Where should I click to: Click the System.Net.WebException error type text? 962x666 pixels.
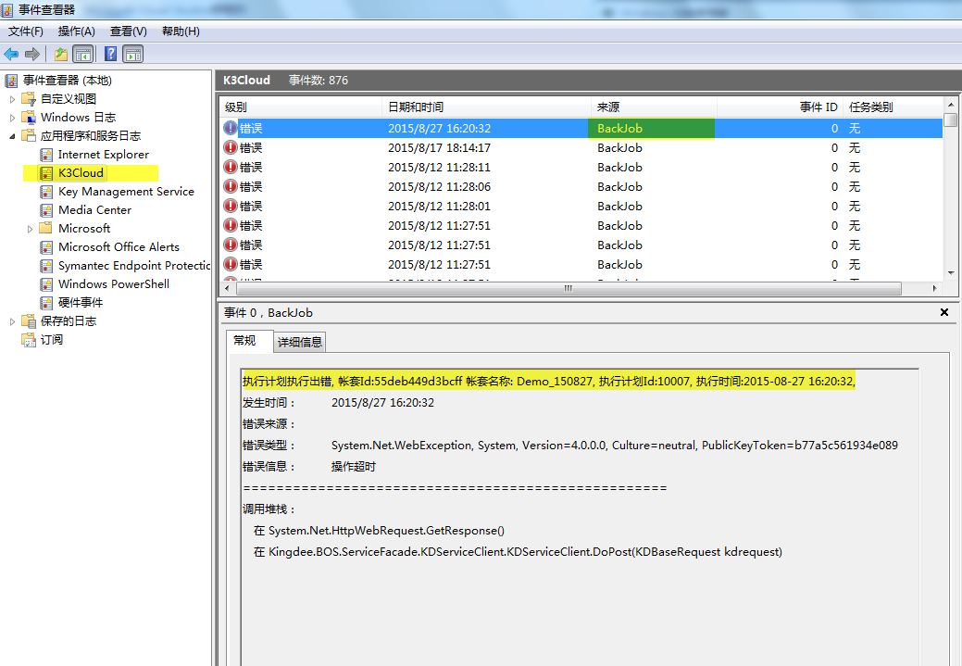tap(614, 446)
